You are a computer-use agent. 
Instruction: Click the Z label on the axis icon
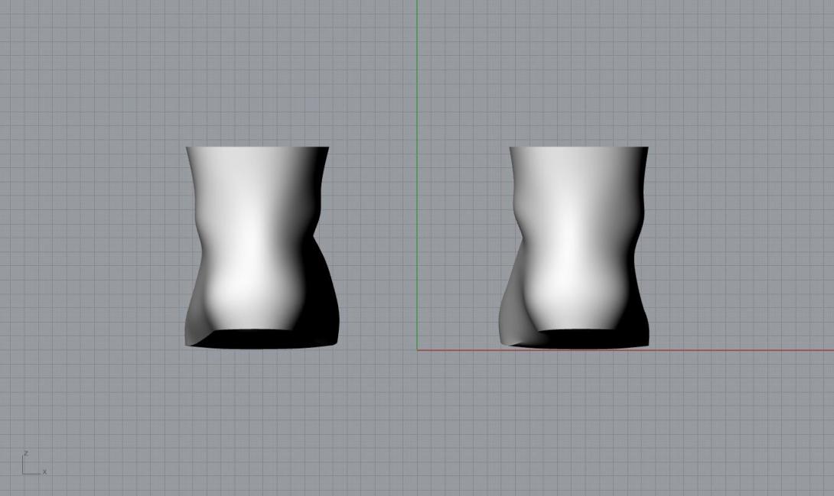[26, 453]
